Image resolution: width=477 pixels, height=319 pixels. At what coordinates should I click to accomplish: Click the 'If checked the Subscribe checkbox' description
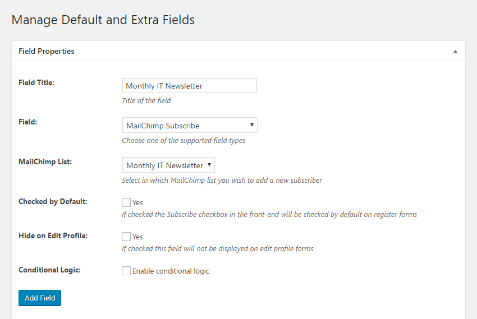(269, 215)
